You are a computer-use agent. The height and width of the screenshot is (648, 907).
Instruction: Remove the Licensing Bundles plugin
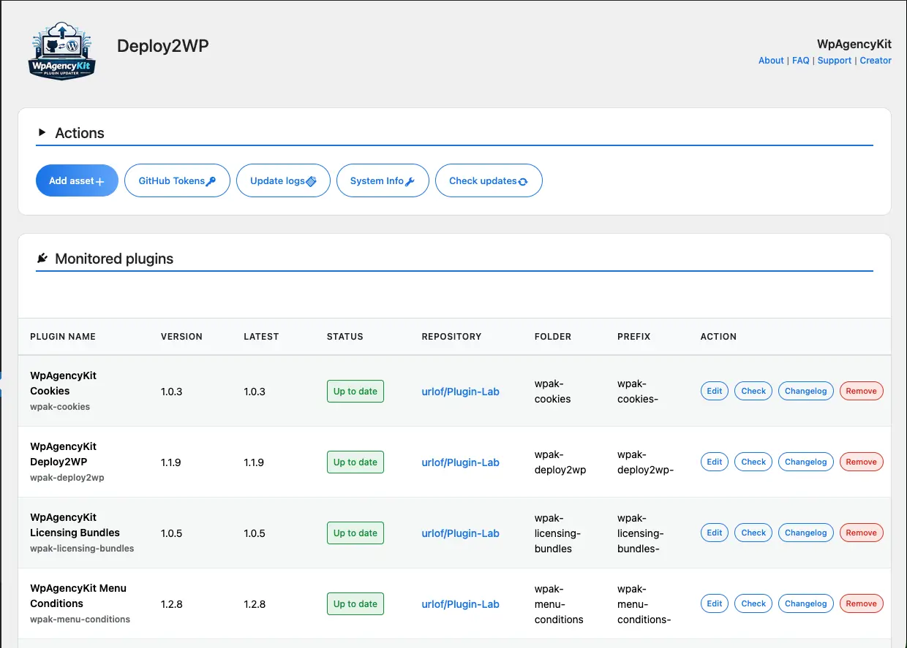click(862, 533)
